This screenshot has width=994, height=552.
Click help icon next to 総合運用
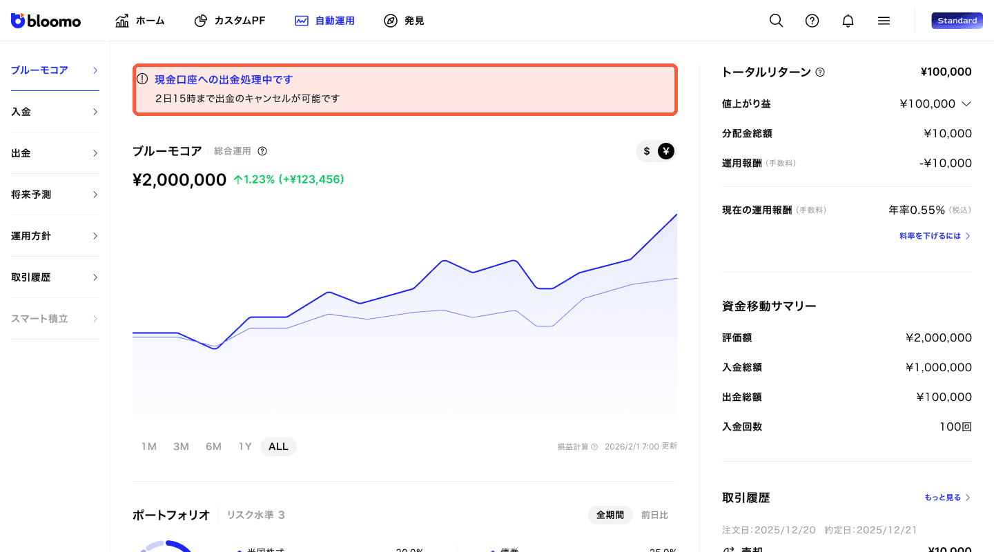(x=262, y=151)
